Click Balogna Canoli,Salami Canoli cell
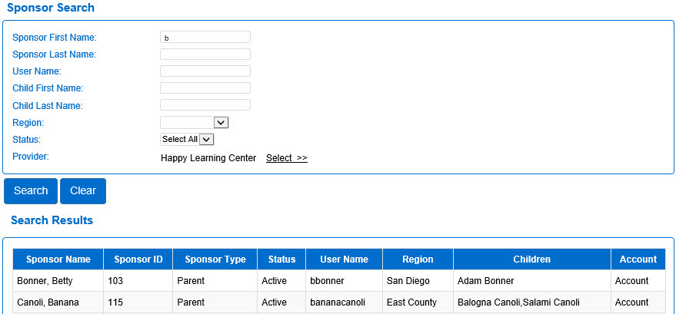This screenshot has height=314, width=676. tap(532, 302)
